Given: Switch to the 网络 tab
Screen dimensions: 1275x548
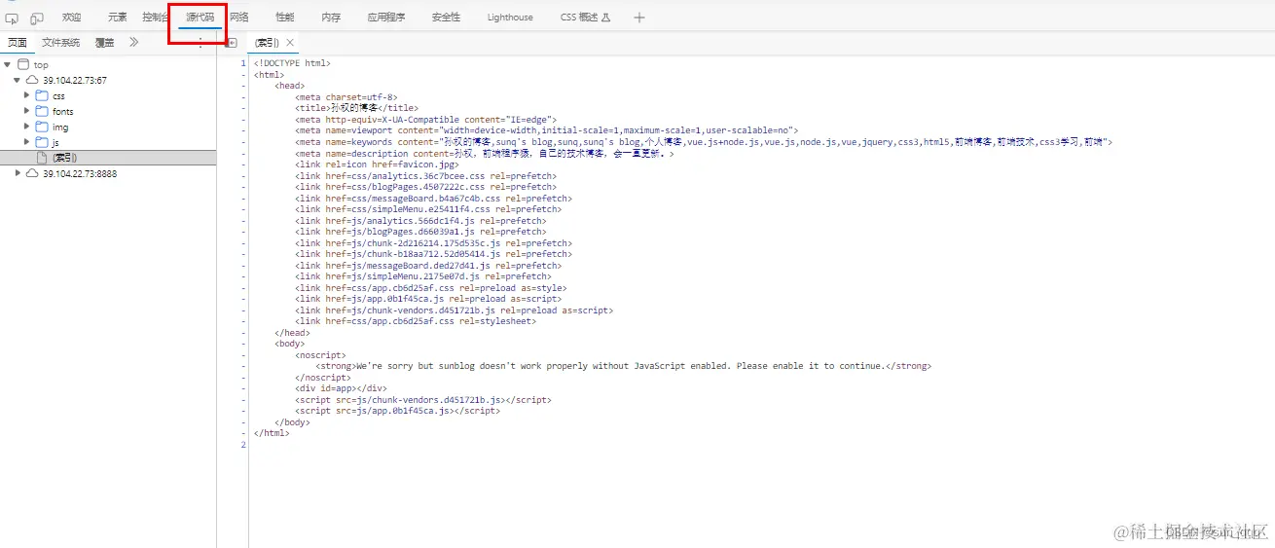Looking at the screenshot, I should (x=239, y=18).
